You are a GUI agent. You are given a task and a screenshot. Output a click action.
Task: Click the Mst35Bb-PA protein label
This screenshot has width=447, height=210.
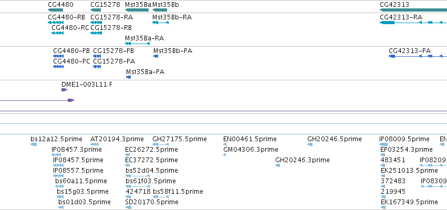[x=173, y=51]
